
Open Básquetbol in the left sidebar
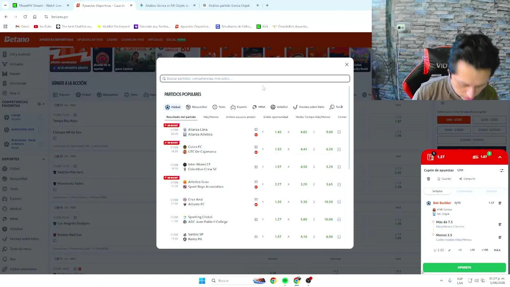[x=18, y=179]
